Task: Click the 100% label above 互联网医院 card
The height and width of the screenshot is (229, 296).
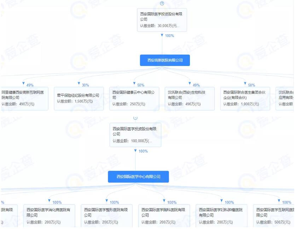Action: (286, 203)
